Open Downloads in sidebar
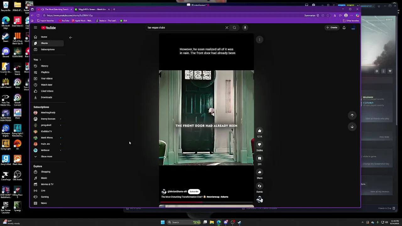The width and height of the screenshot is (402, 226). pos(48,97)
